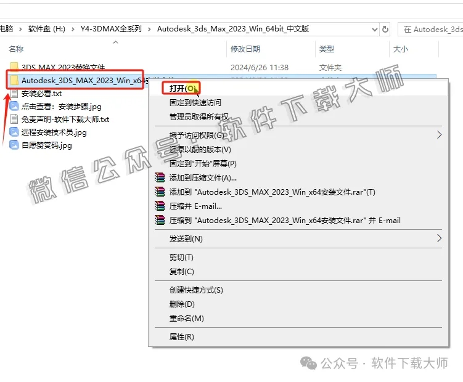This screenshot has width=463, height=382.
Task: Select 创建快捷方式(S) entry
Action: point(196,290)
